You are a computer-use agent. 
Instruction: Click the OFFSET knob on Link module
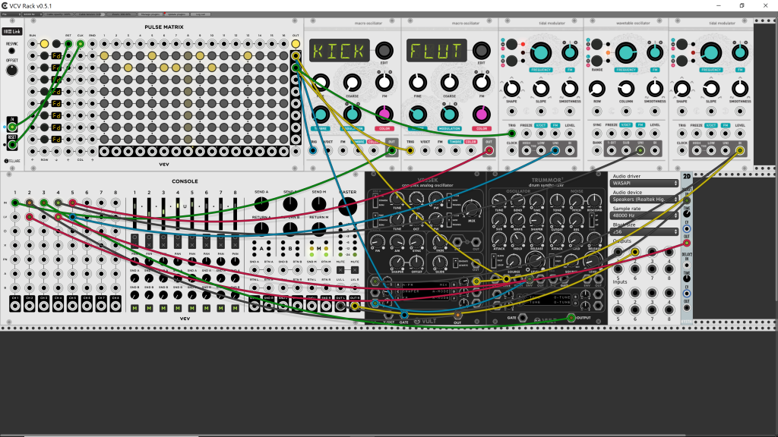click(11, 70)
